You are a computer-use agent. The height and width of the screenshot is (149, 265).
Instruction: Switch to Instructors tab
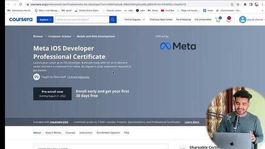click(x=86, y=133)
